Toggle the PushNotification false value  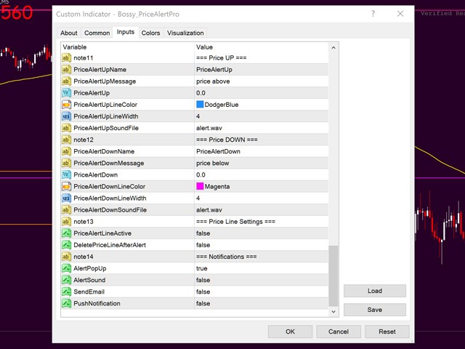tap(261, 303)
